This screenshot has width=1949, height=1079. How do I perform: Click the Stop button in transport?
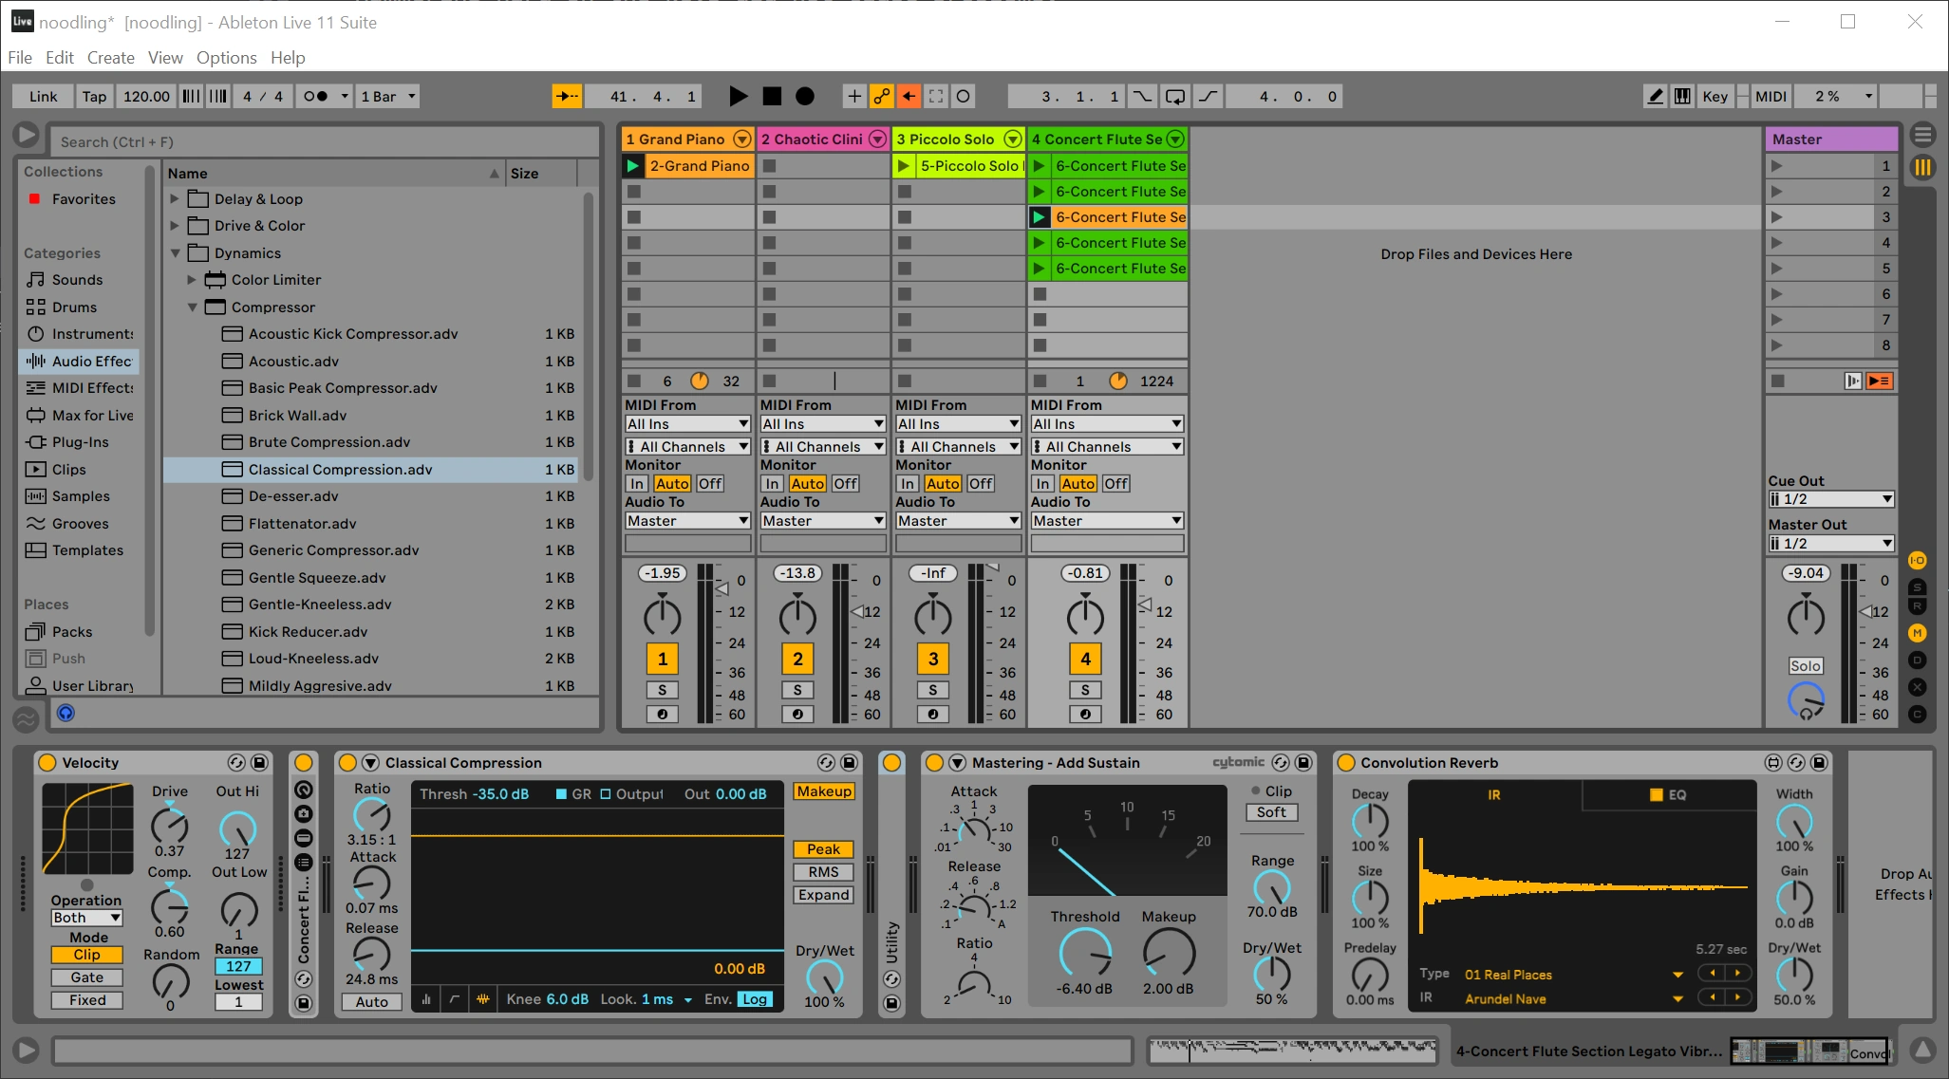tap(772, 96)
